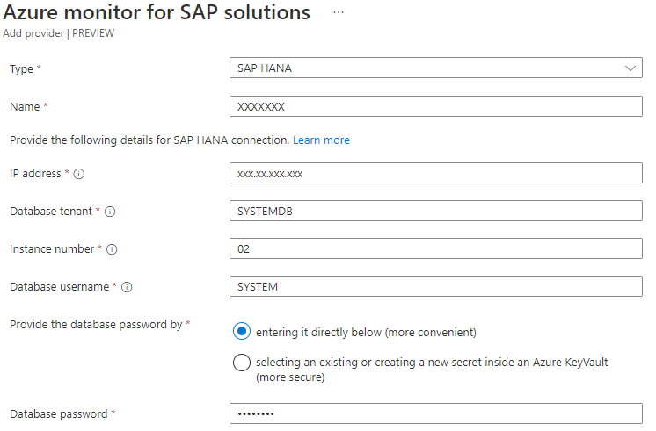Open the Learn more link
Image resolution: width=656 pixels, height=431 pixels.
321,140
